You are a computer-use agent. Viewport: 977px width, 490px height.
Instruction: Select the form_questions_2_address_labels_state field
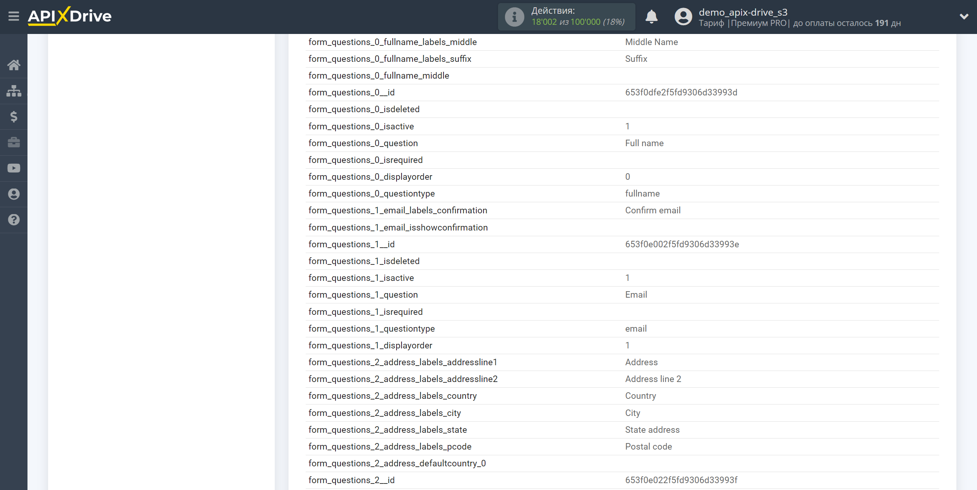point(388,430)
